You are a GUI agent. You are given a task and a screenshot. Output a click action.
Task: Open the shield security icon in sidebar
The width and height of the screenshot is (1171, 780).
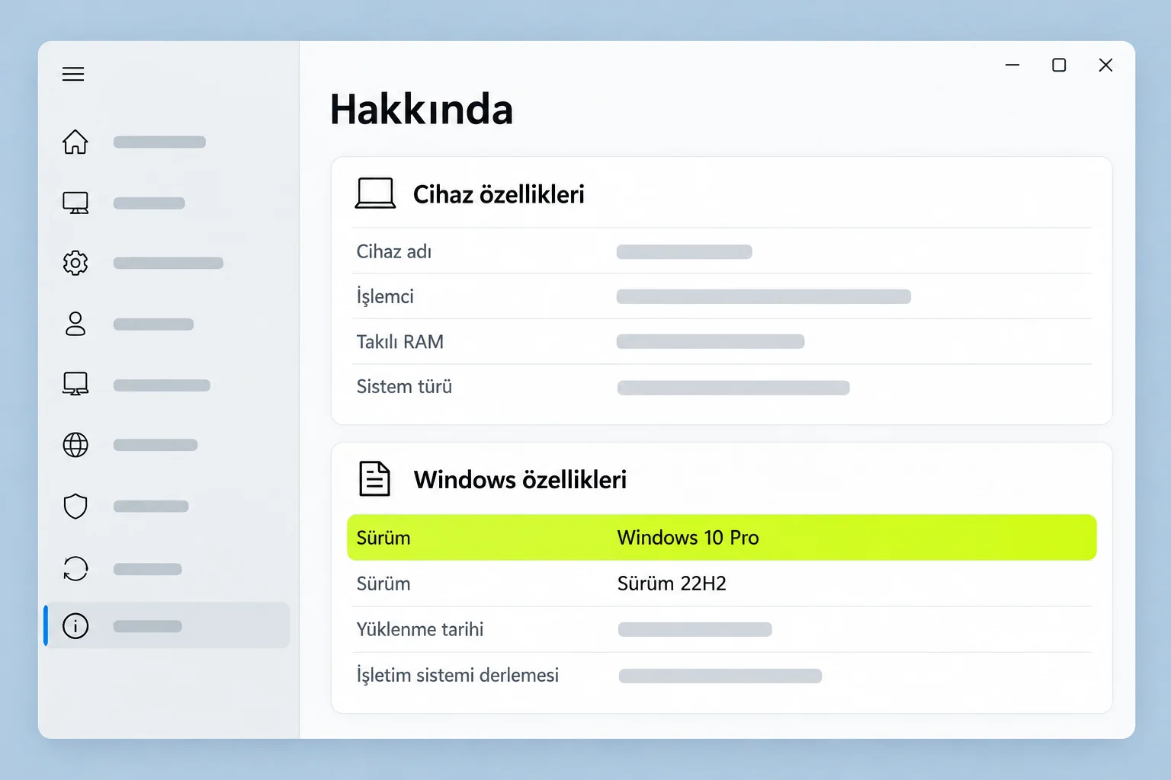(x=75, y=506)
